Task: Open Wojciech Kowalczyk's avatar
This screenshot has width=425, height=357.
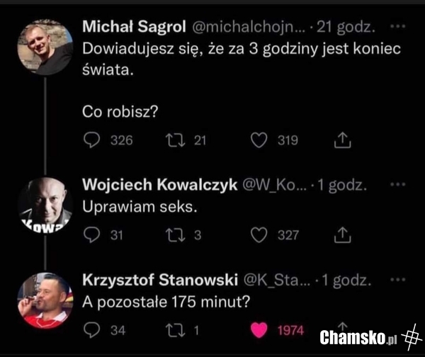Action: [x=45, y=205]
